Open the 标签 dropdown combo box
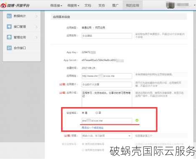The width and height of the screenshot is (196, 159). (107, 136)
